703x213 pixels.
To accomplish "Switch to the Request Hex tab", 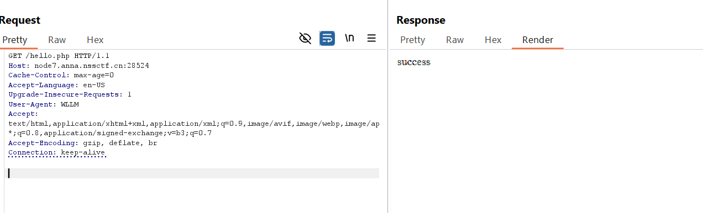I will (x=95, y=40).
